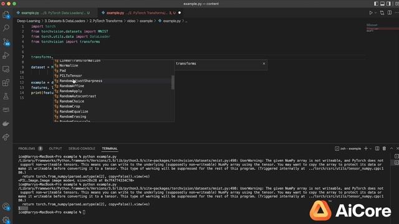Viewport: 399px width, 224px height.
Task: Switch to the Terminal panel tab
Action: (110, 149)
